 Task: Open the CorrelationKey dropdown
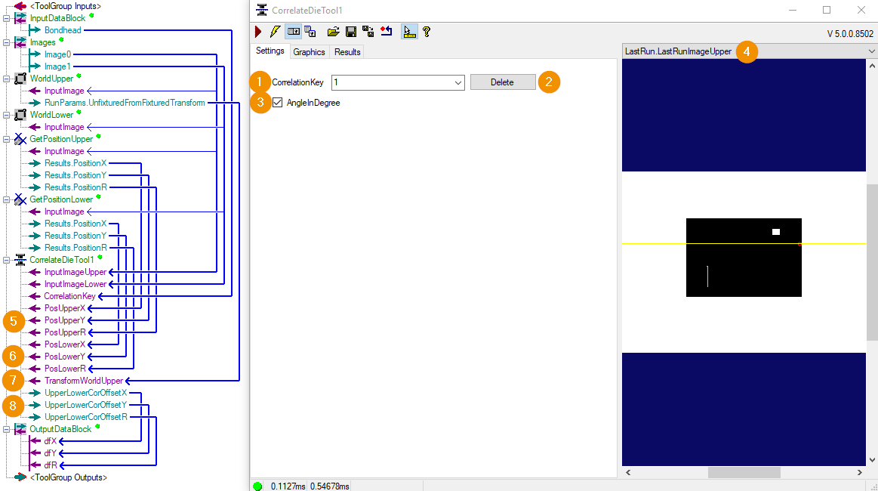458,82
